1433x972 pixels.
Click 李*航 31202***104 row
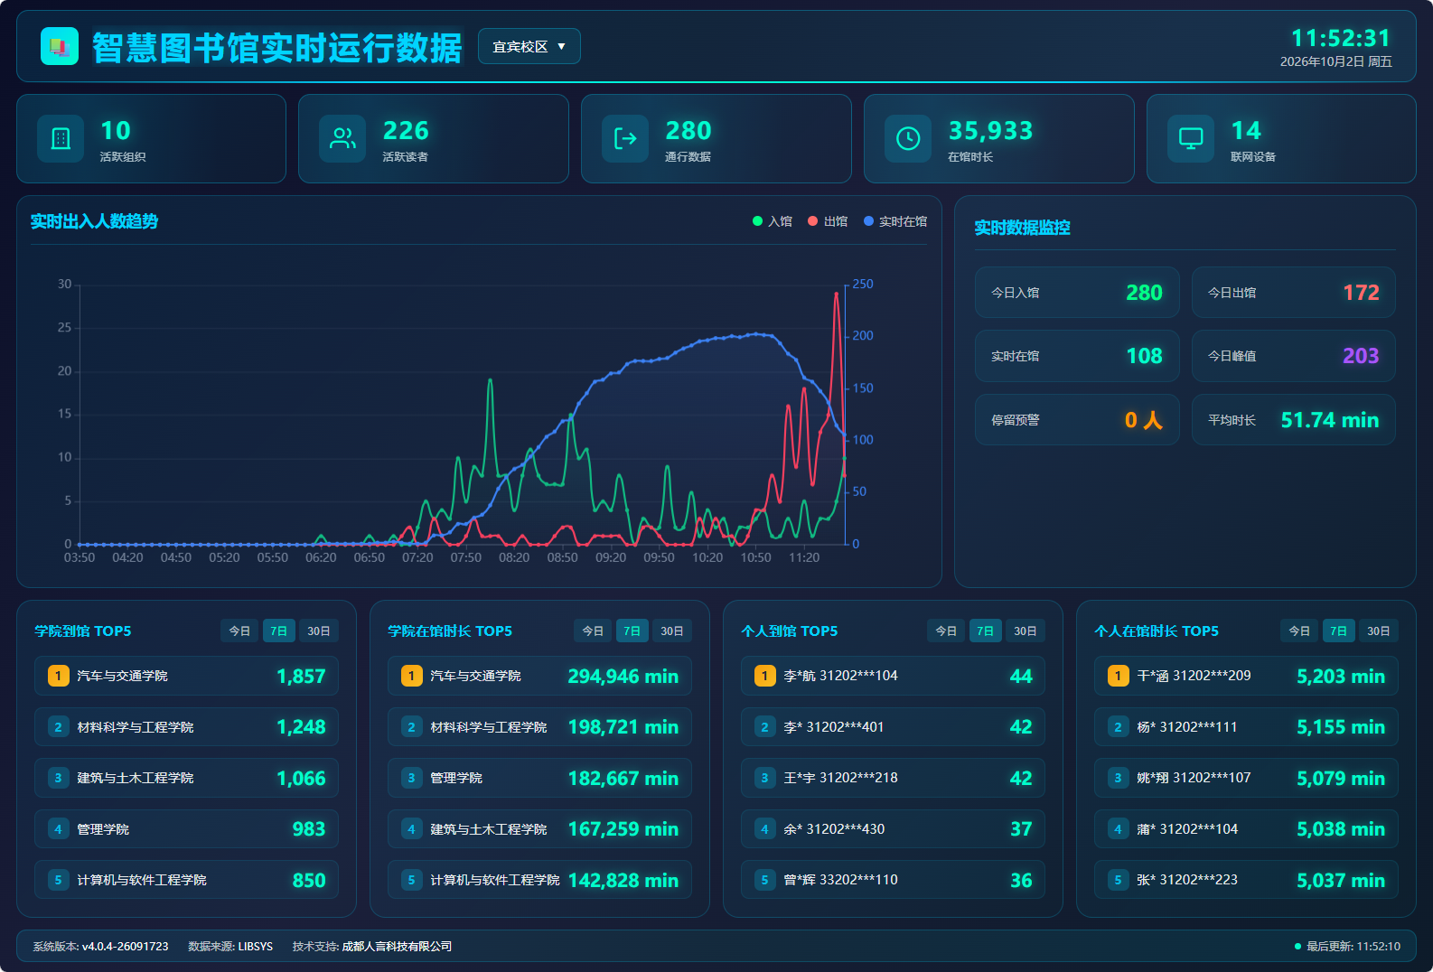(x=893, y=676)
